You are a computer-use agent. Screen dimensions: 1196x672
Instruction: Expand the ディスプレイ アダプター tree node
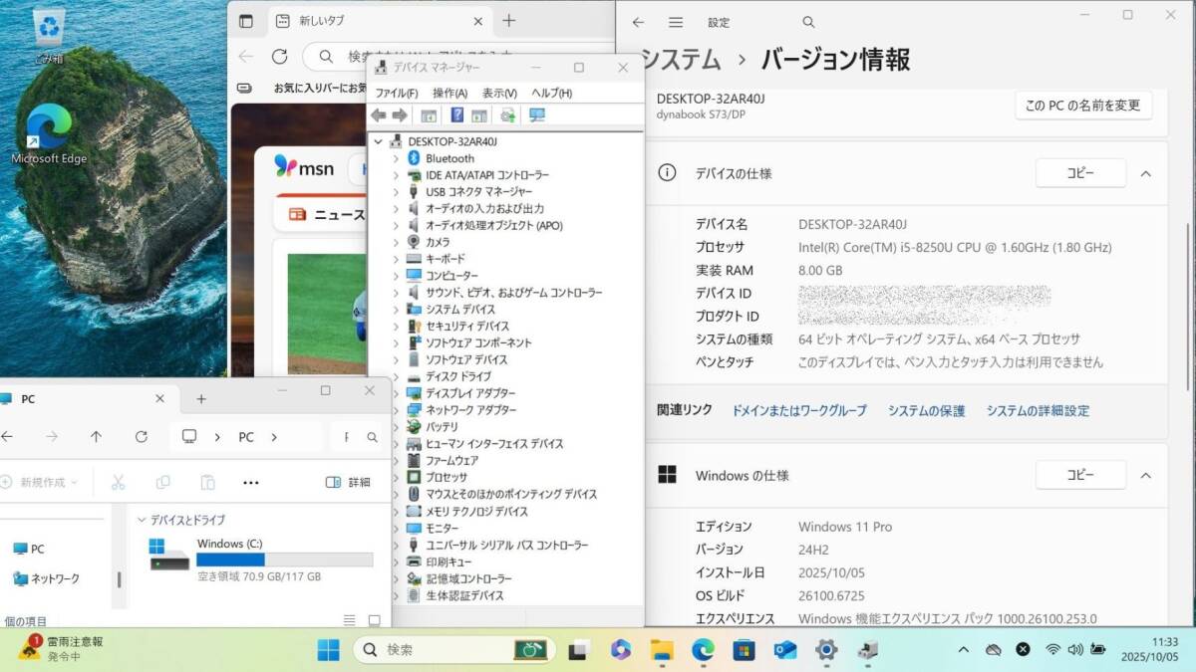(396, 393)
